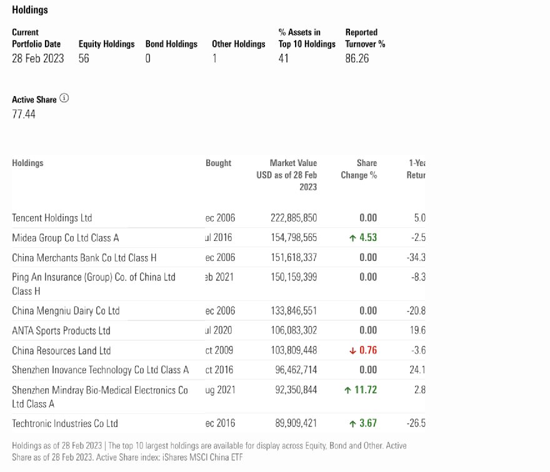Click the green up arrow beside 4.53

353,238
